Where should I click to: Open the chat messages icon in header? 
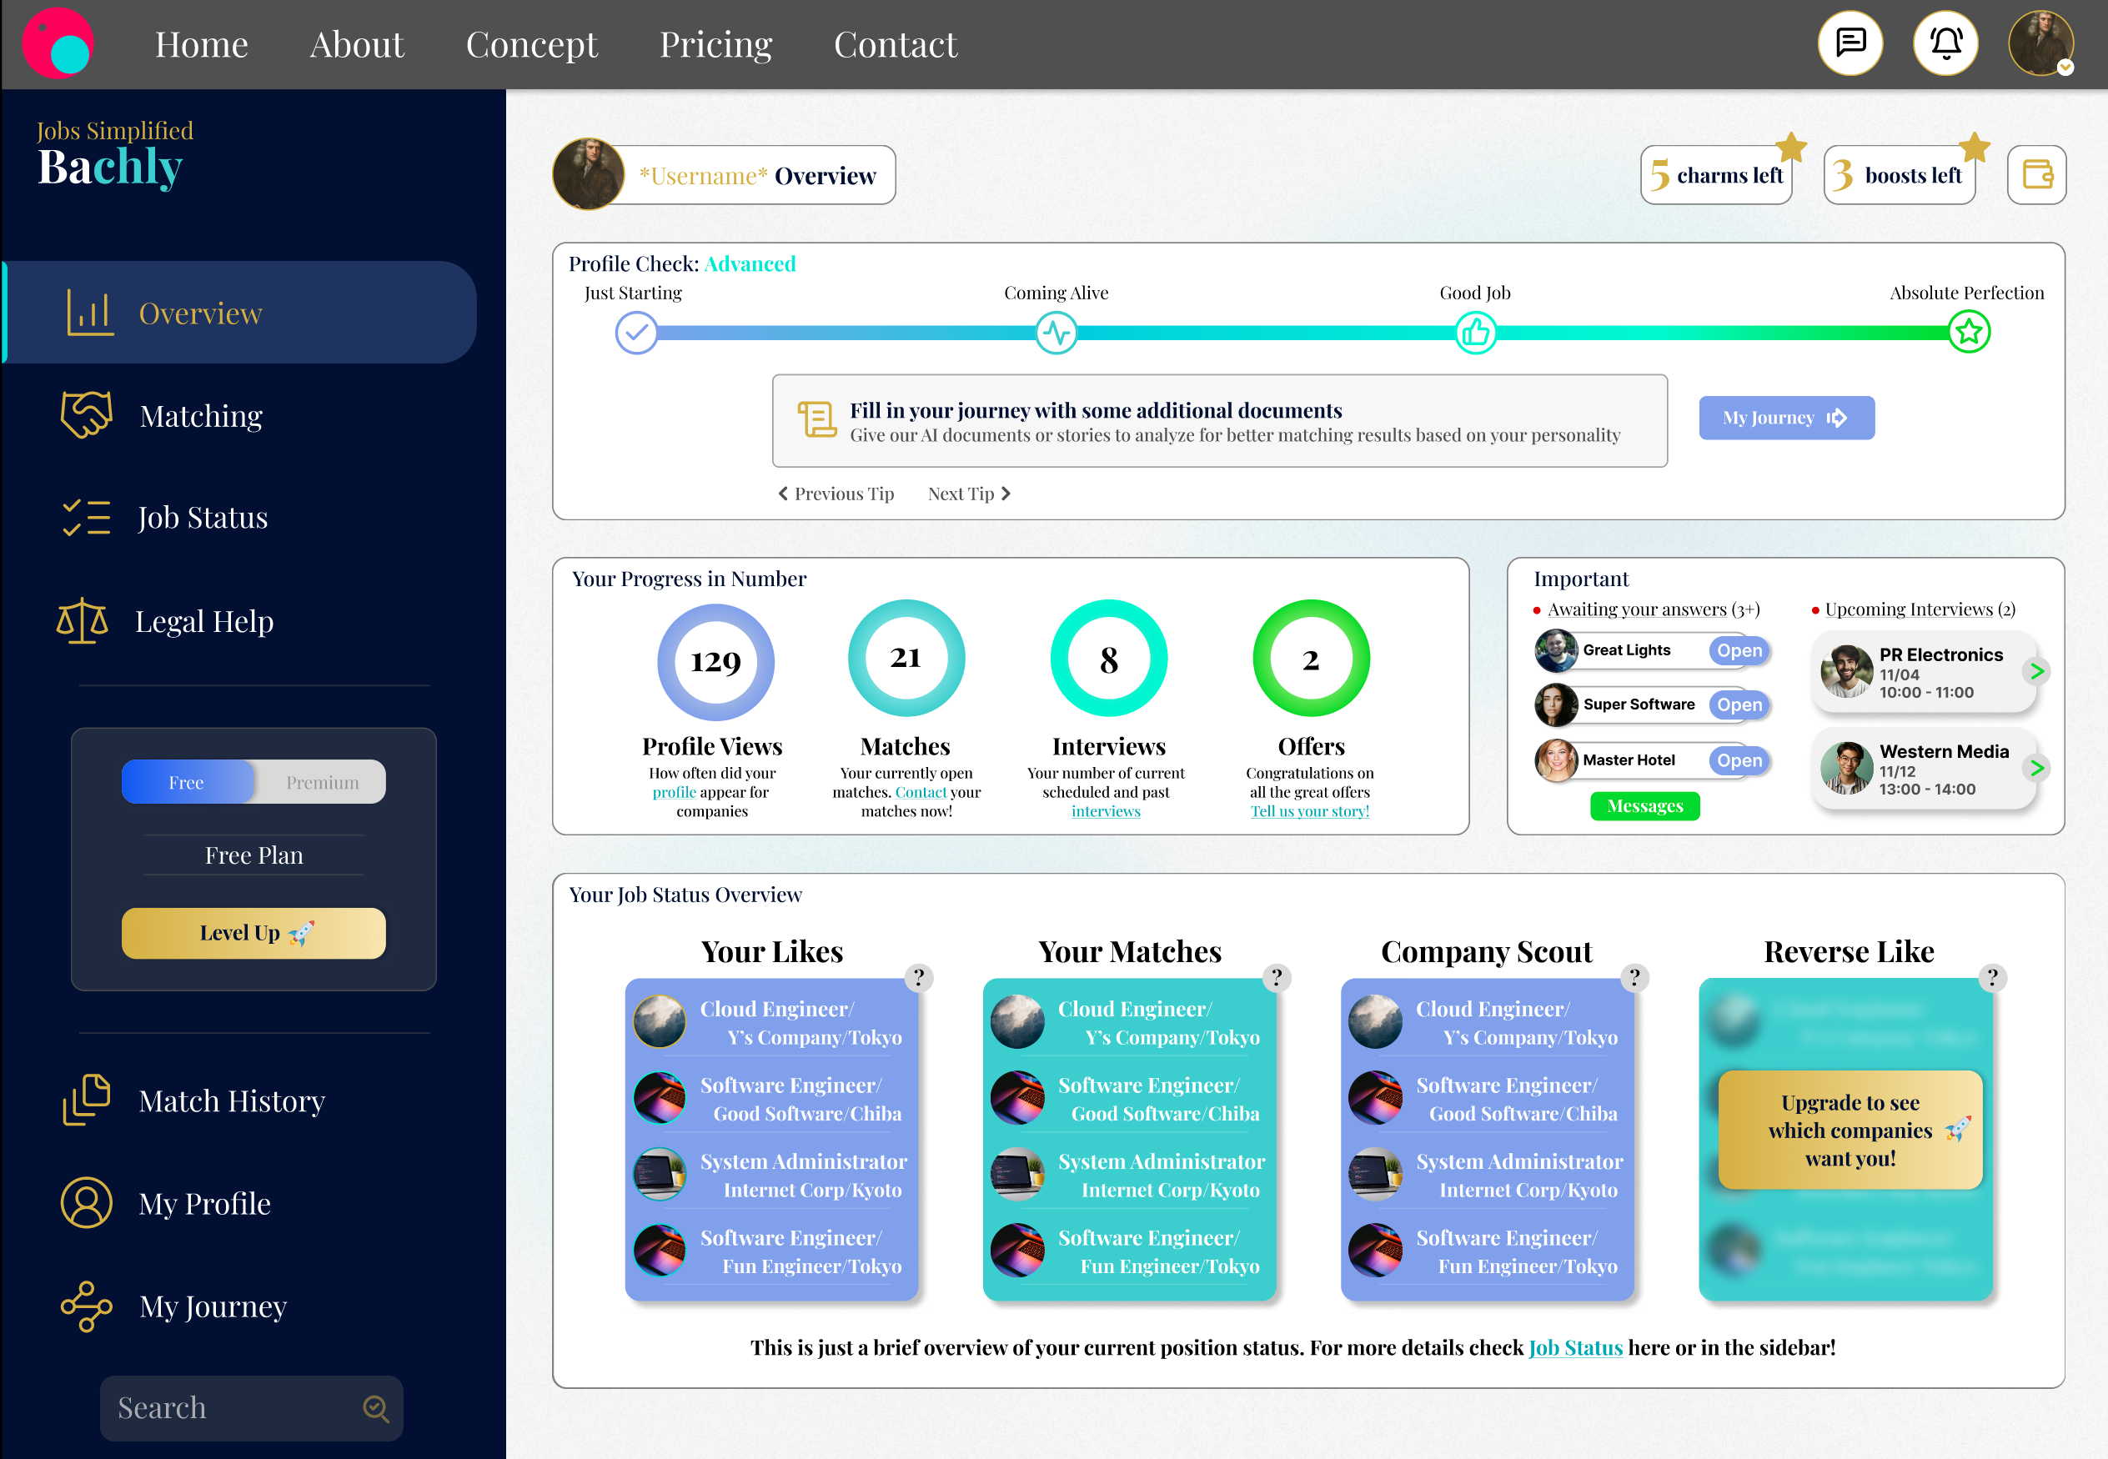(x=1850, y=43)
